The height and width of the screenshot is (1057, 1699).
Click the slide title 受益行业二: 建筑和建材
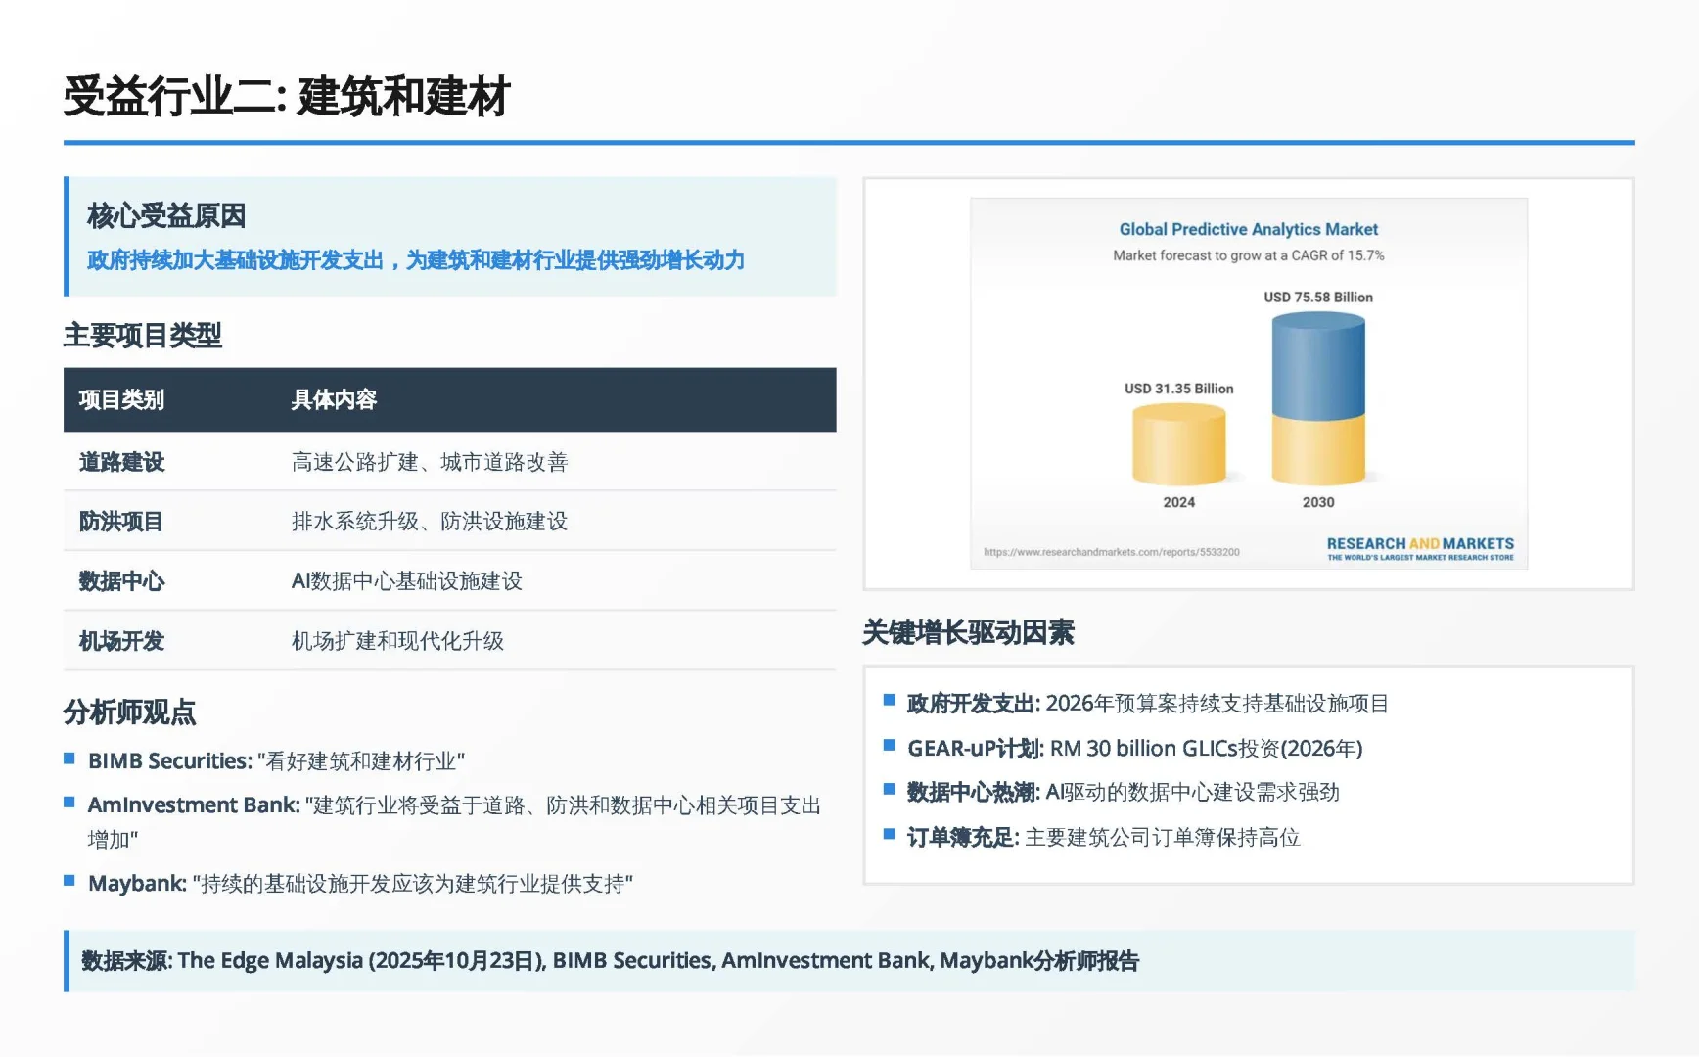click(x=287, y=97)
